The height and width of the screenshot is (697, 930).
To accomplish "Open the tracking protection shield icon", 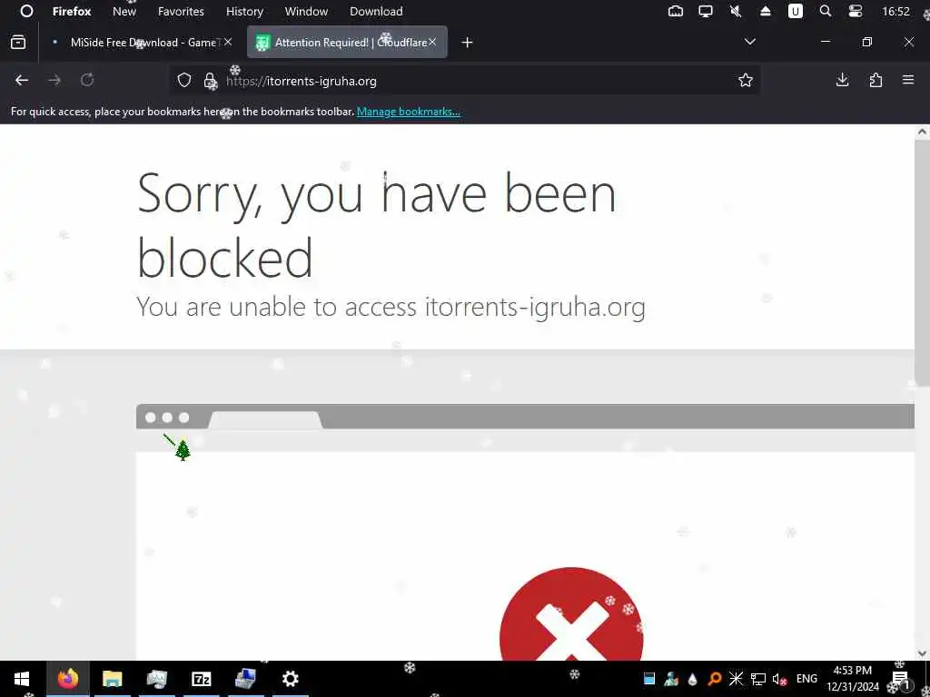I will [x=184, y=80].
